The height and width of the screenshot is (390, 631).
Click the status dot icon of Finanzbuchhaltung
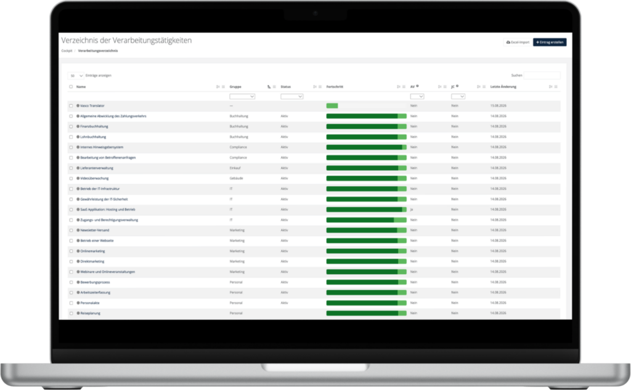point(78,126)
